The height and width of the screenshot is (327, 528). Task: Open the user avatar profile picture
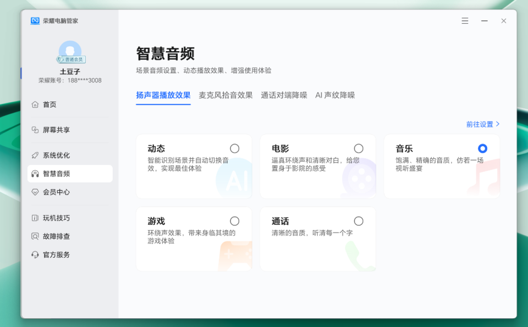70,51
